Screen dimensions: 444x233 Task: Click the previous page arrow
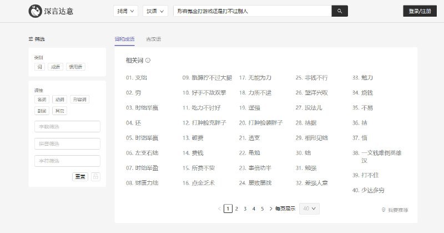[219, 209]
